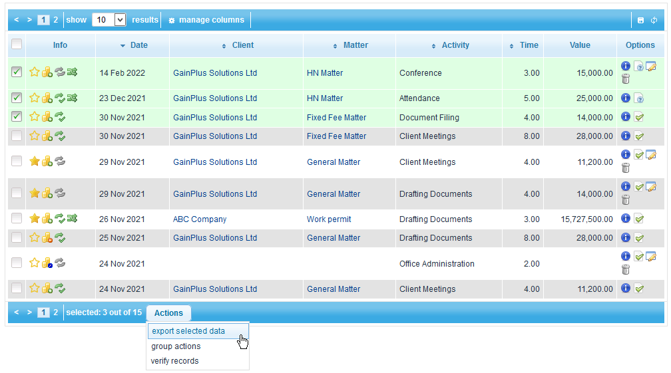The height and width of the screenshot is (373, 671).
Task: Uncheck the 23 Dec 2021 Attendance row
Action: coord(17,98)
